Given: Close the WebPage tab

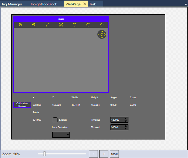Looking at the screenshot, I should point(85,4).
